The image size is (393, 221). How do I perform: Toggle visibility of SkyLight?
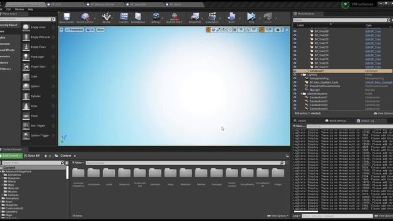tap(295, 90)
